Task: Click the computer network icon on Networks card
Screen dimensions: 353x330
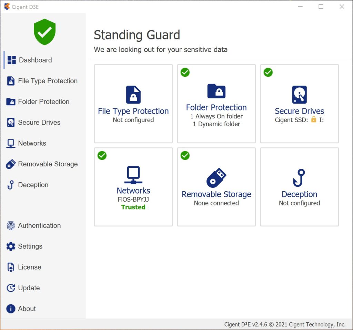Action: point(133,175)
